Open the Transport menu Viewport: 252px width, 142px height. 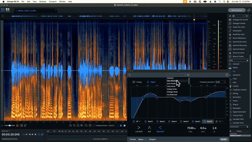(x=52, y=2)
